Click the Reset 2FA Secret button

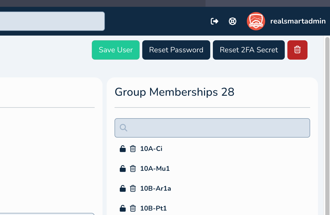(249, 50)
